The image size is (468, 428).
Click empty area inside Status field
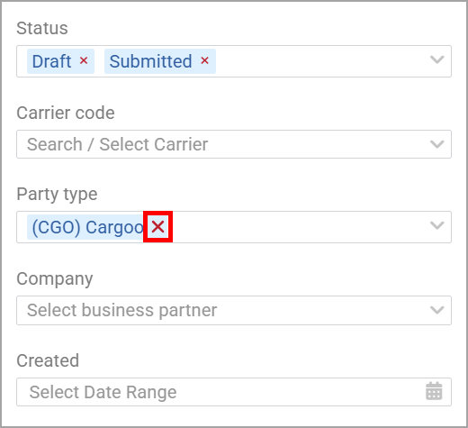click(x=321, y=61)
